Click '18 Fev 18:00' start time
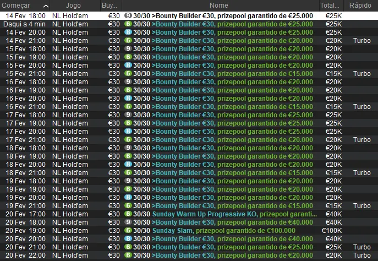Screen dimensions: 378x261 [25, 148]
